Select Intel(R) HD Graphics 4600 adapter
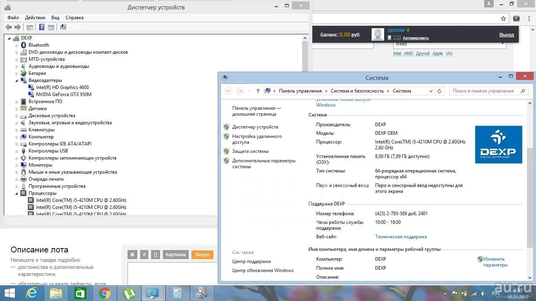The width and height of the screenshot is (536, 301). [62, 87]
